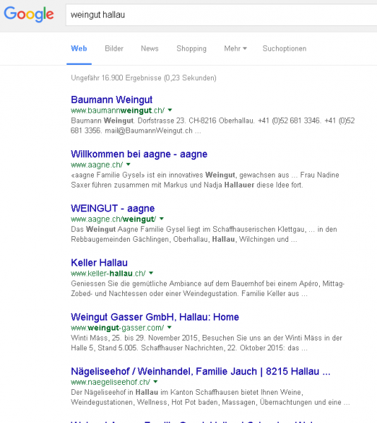This screenshot has width=377, height=423.
Task: Open Willkommen bei aagne result link
Action: click(x=139, y=154)
